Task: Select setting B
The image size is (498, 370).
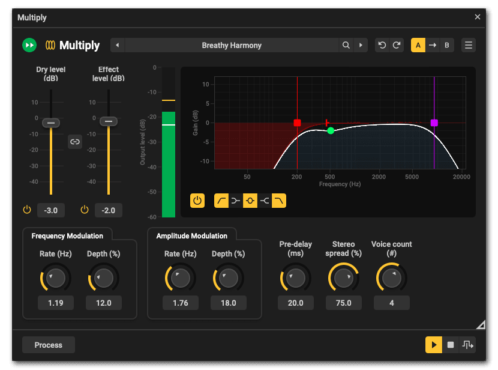Action: click(x=447, y=45)
